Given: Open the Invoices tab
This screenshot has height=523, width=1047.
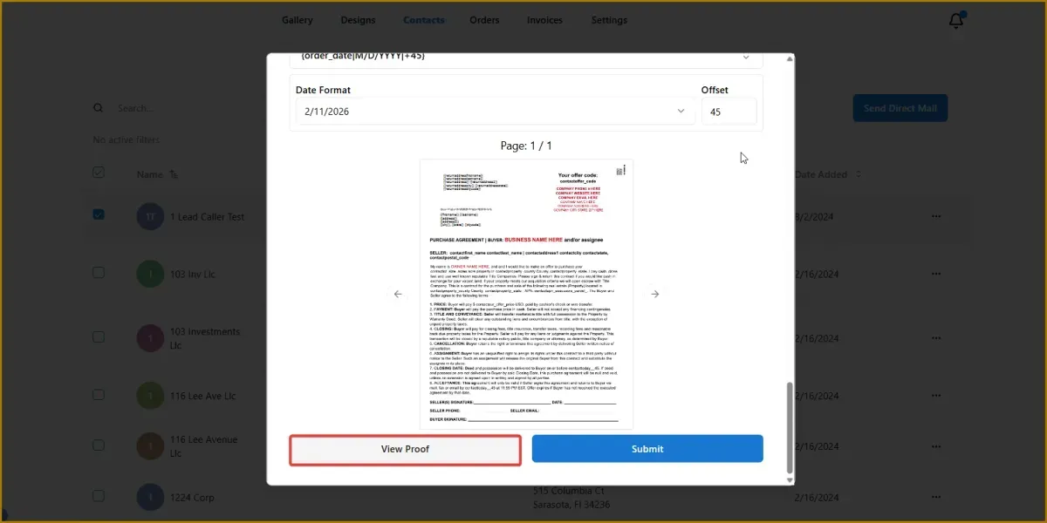Looking at the screenshot, I should 544,20.
